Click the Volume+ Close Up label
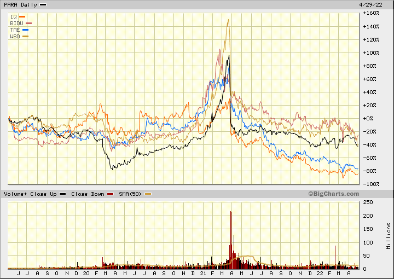This screenshot has height=279, width=394. pyautogui.click(x=30, y=194)
